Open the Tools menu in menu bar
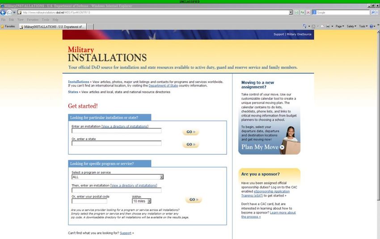Screen dimensions: 380x239 point(45,20)
